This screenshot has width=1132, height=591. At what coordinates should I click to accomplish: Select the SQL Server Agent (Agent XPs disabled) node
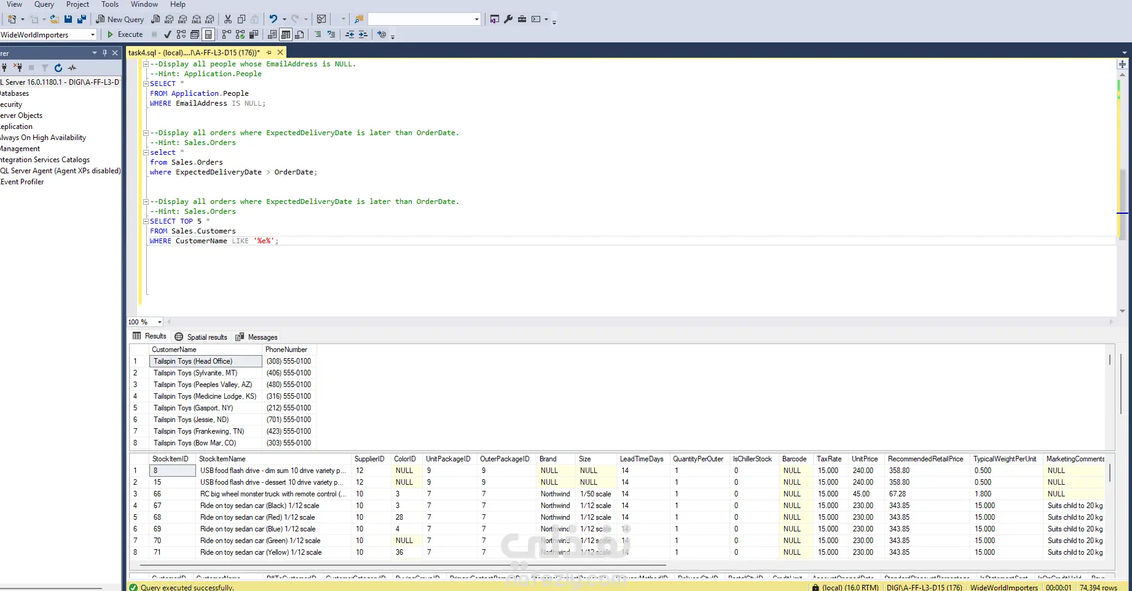pyautogui.click(x=60, y=171)
